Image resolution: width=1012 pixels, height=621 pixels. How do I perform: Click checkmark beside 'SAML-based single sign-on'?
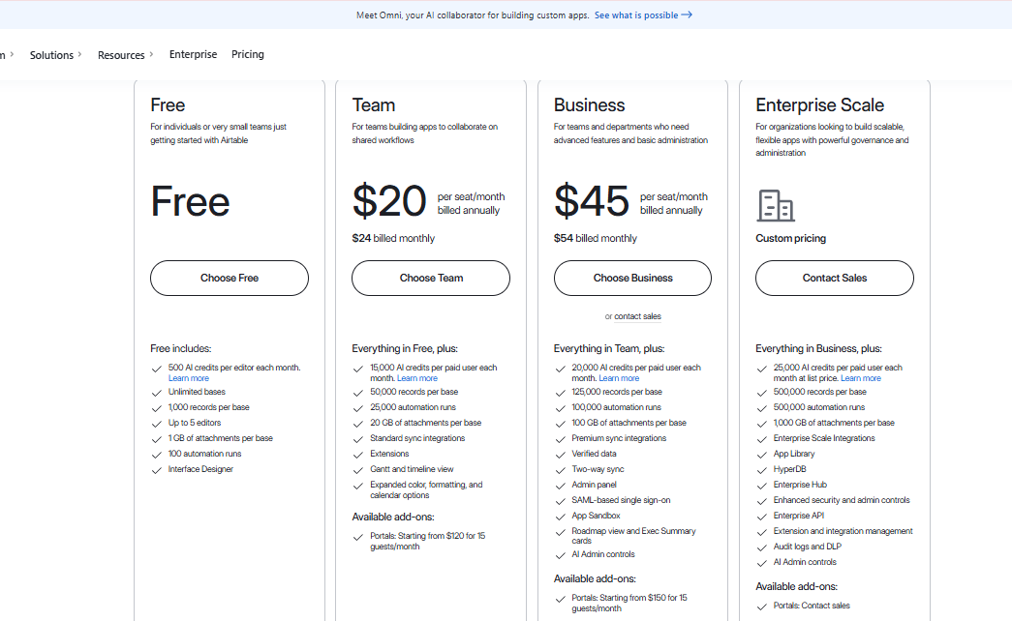[x=560, y=501]
